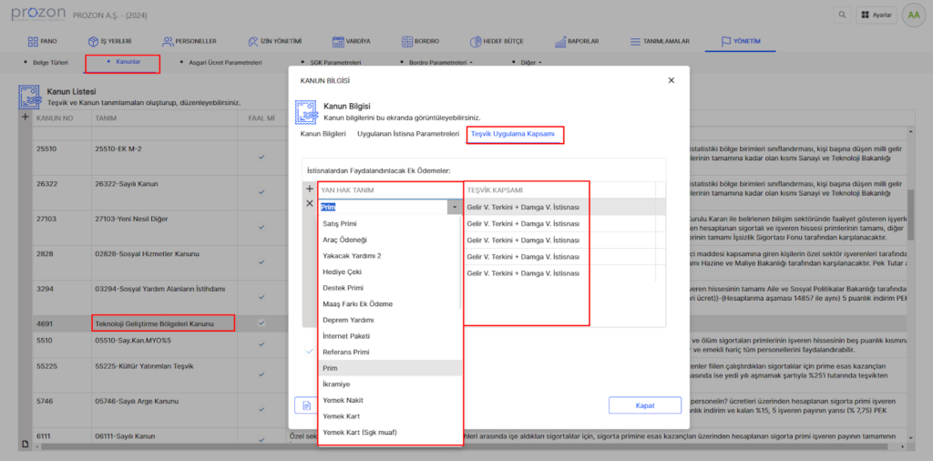Delete row using X icon in dialog grid
This screenshot has height=461, width=933.
tap(310, 204)
